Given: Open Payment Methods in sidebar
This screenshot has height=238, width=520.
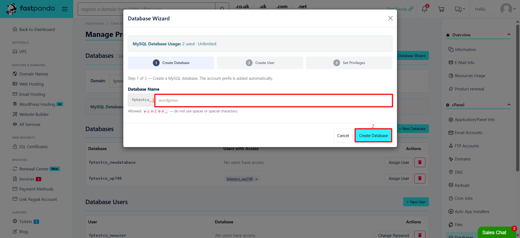Looking at the screenshot, I should click(33, 189).
